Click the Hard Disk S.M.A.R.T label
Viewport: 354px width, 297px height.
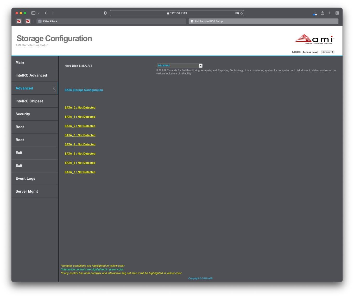click(x=78, y=66)
